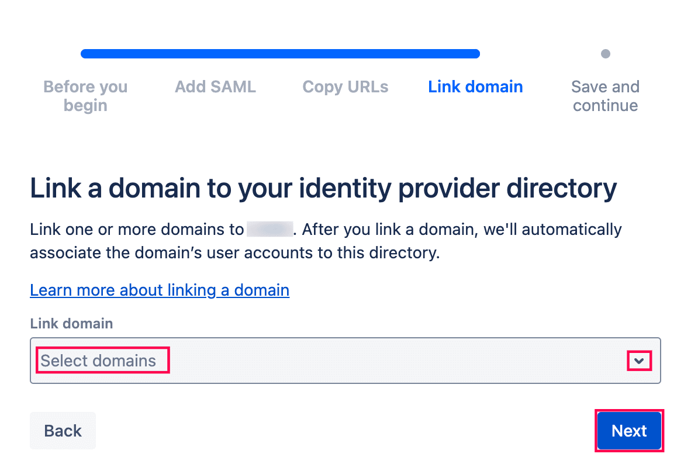The height and width of the screenshot is (471, 691).
Task: Select the 'Before you begin' step
Action: point(85,96)
